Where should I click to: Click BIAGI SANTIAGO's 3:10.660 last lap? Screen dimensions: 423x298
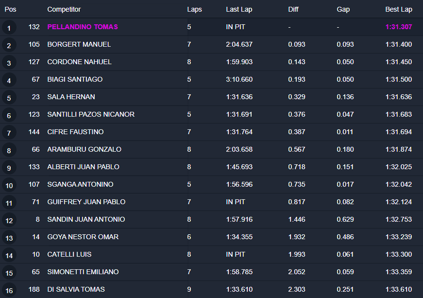[x=239, y=79]
